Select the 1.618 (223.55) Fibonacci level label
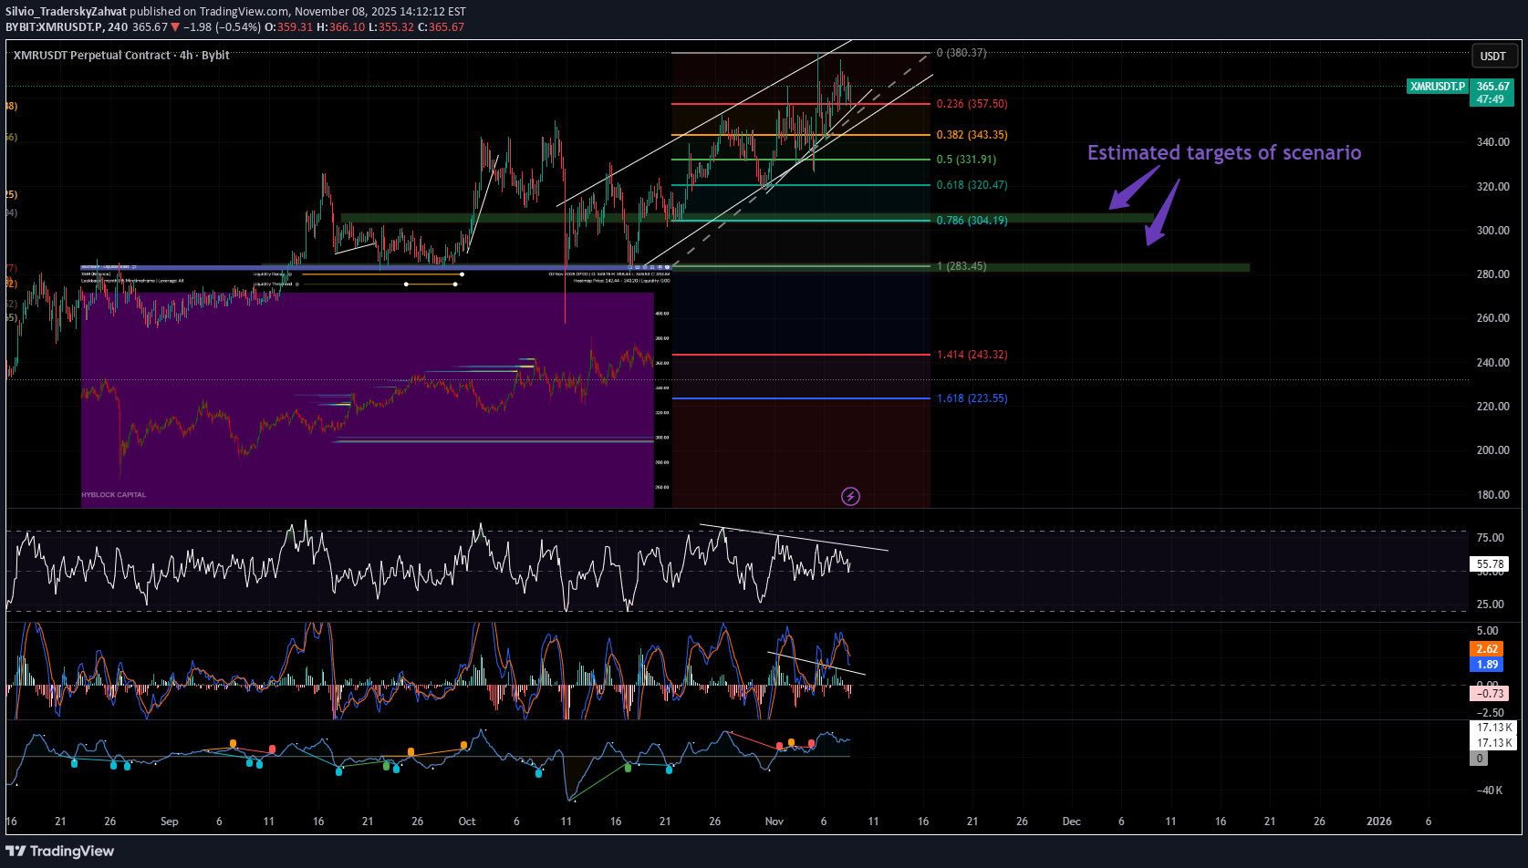This screenshot has height=868, width=1528. 972,398
